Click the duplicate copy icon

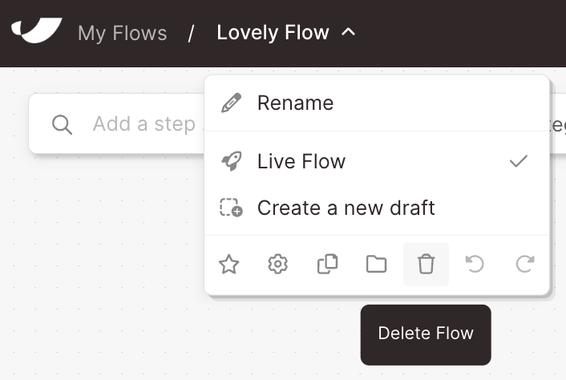click(327, 265)
